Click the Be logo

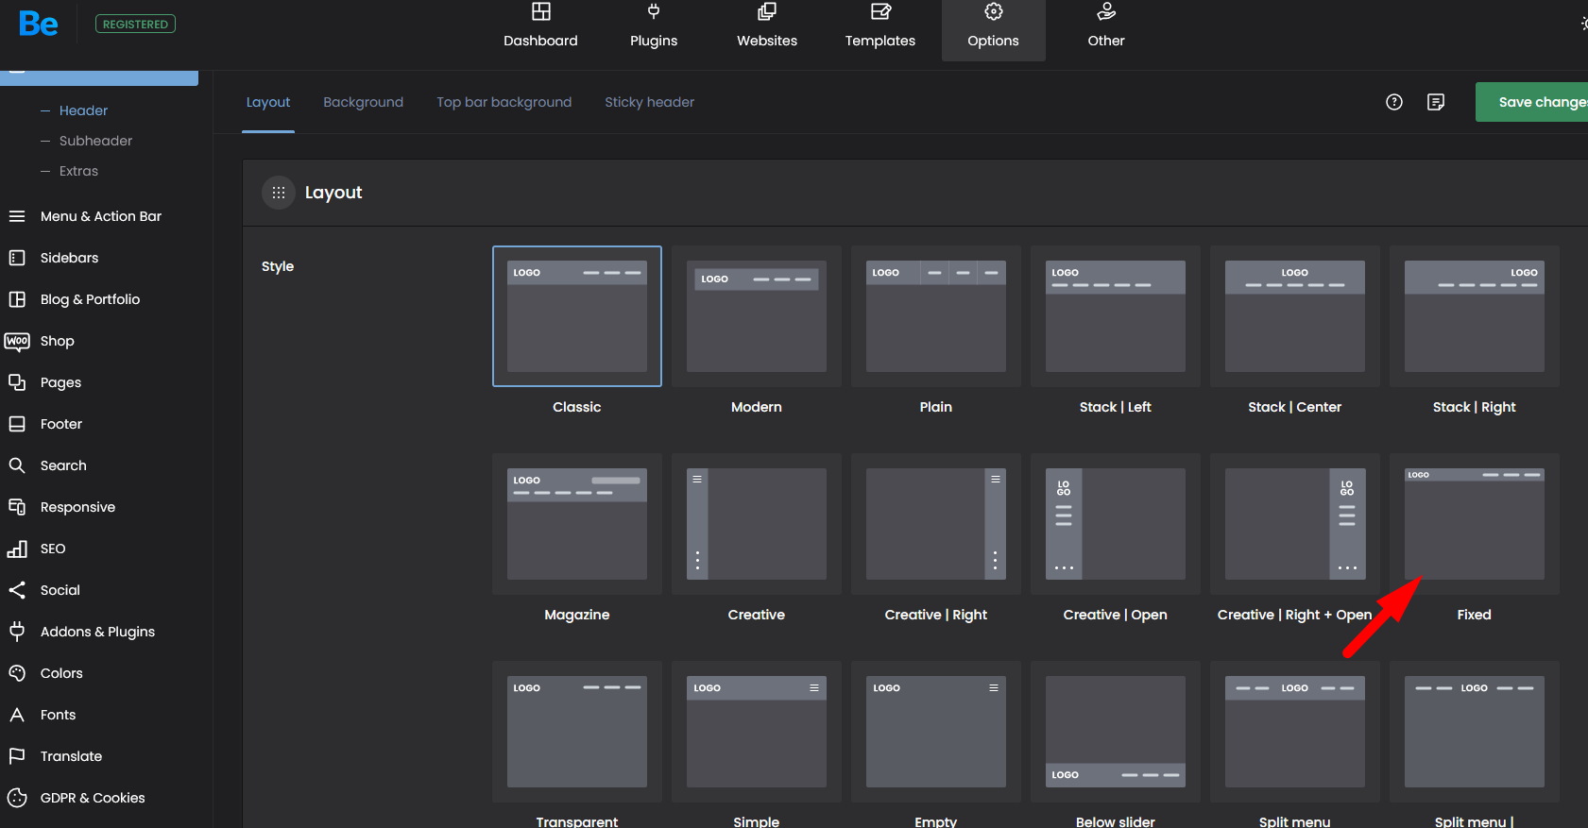click(x=39, y=24)
